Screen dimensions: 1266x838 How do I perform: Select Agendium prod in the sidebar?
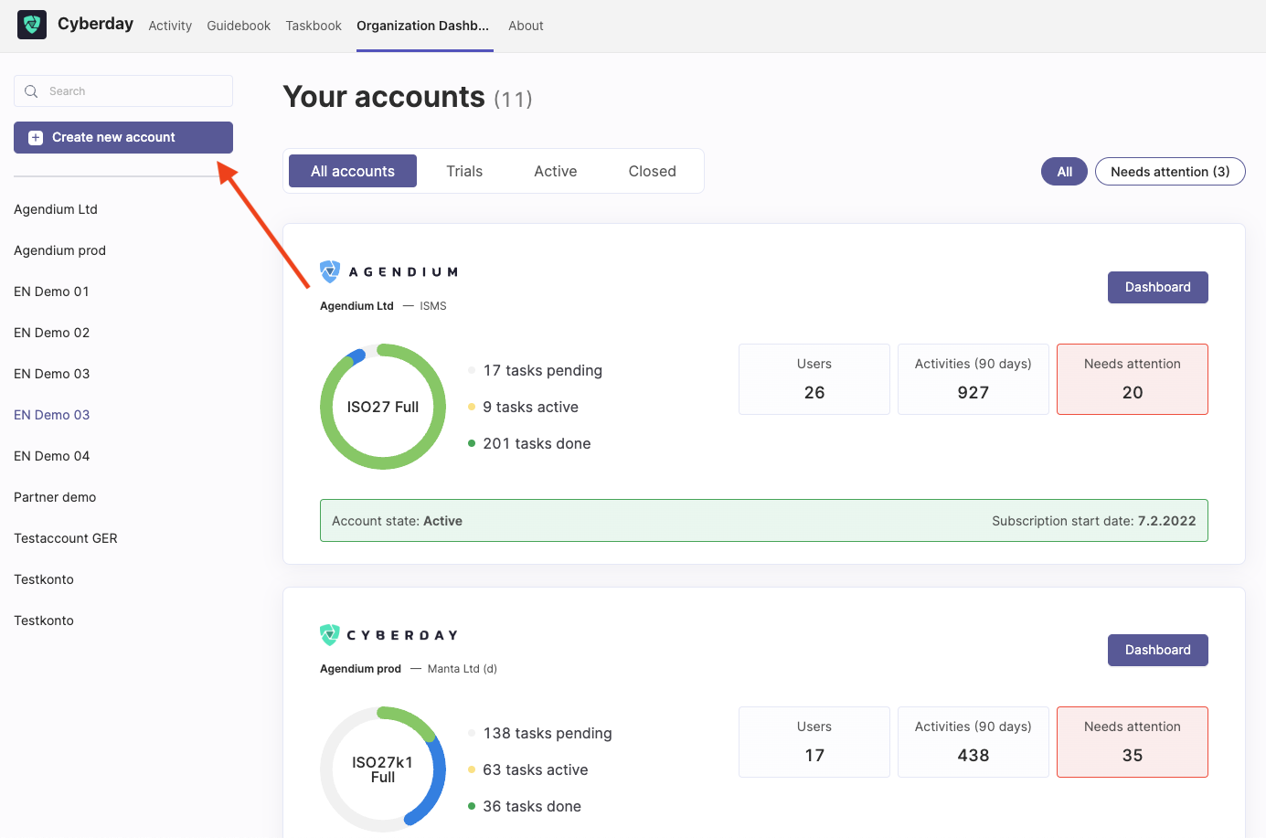click(60, 250)
